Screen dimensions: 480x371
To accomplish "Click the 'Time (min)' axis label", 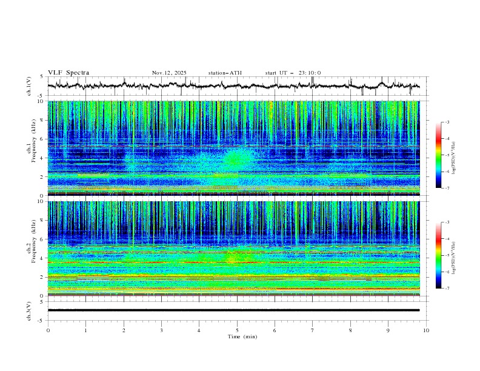I will [x=242, y=336].
